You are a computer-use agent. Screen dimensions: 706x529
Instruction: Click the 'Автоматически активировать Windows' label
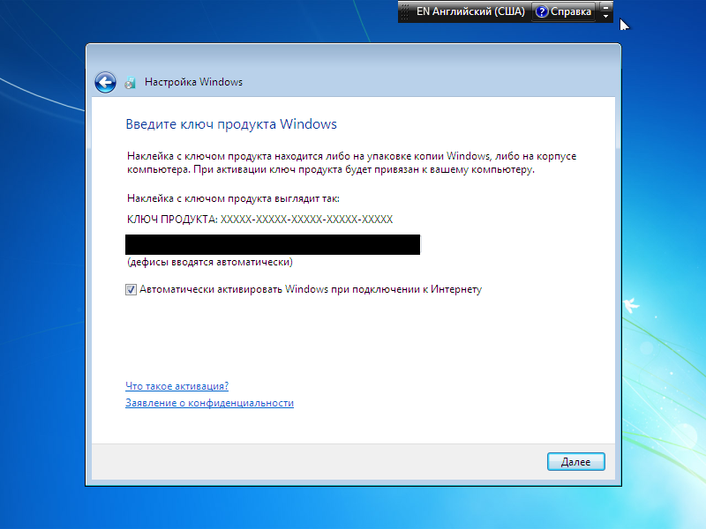point(311,289)
